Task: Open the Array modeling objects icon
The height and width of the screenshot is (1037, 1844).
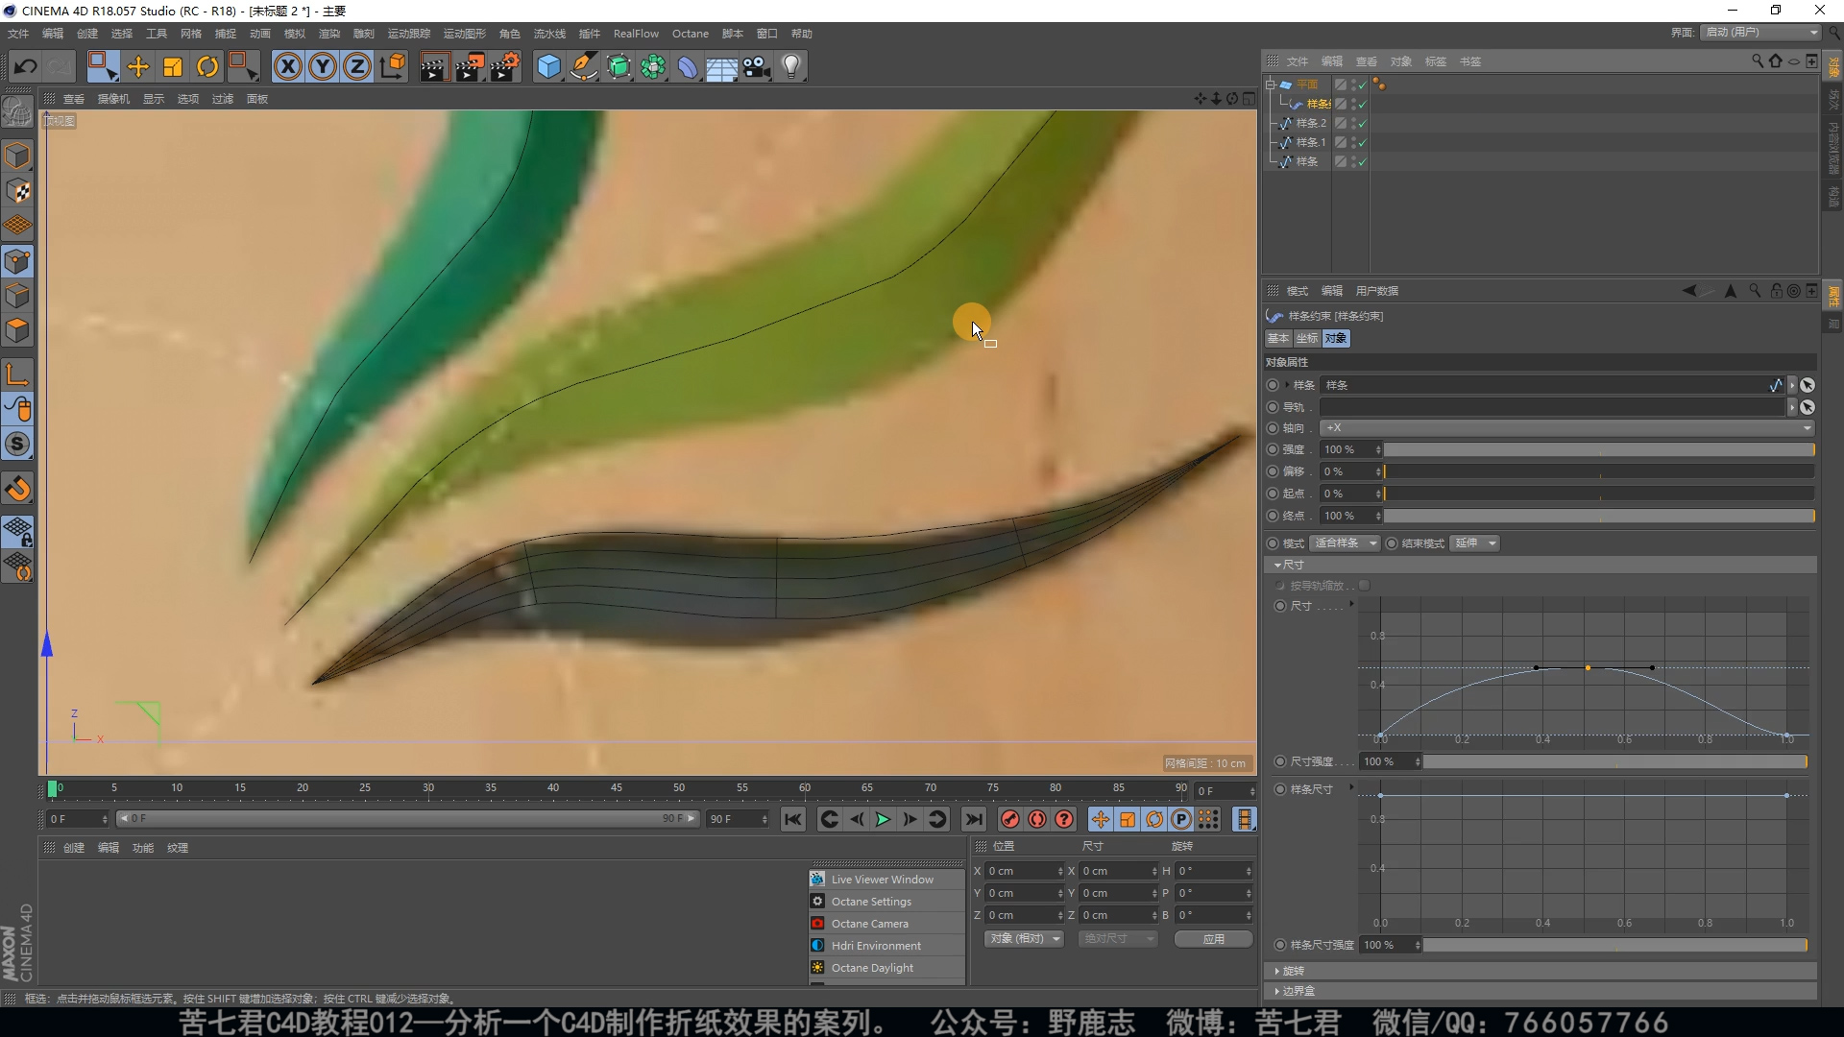Action: pyautogui.click(x=653, y=66)
